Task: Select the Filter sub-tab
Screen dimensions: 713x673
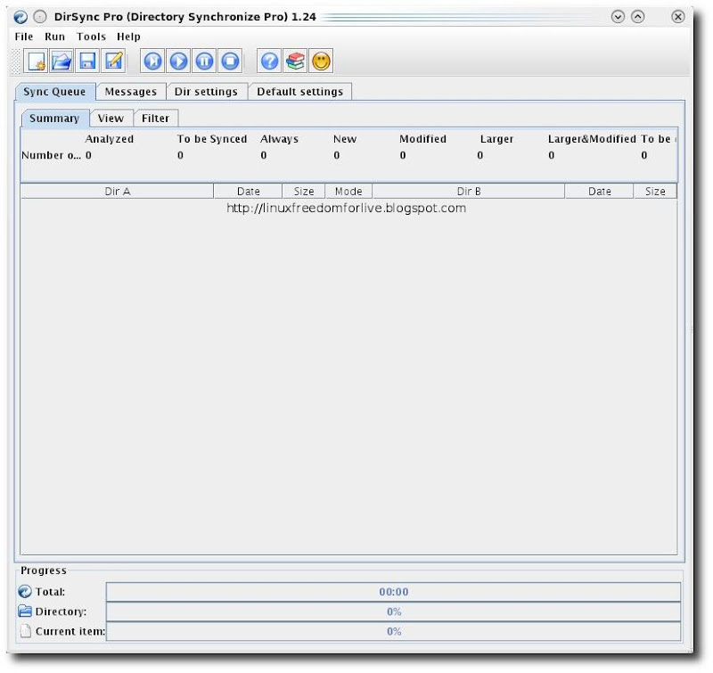Action: click(x=155, y=119)
